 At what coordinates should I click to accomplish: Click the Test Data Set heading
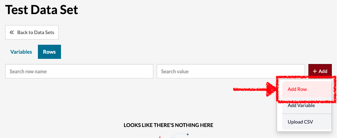(x=41, y=10)
